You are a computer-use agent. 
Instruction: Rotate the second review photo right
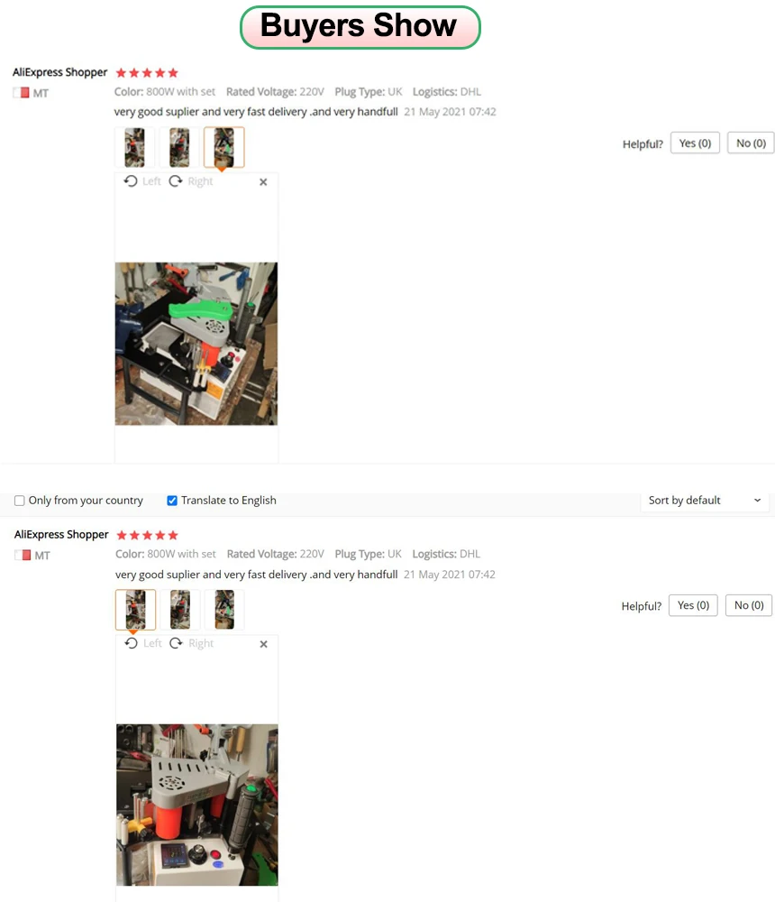click(191, 643)
